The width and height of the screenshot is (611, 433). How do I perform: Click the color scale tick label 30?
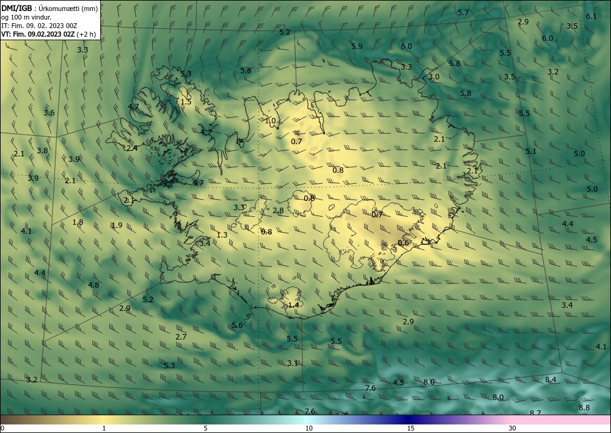click(513, 429)
